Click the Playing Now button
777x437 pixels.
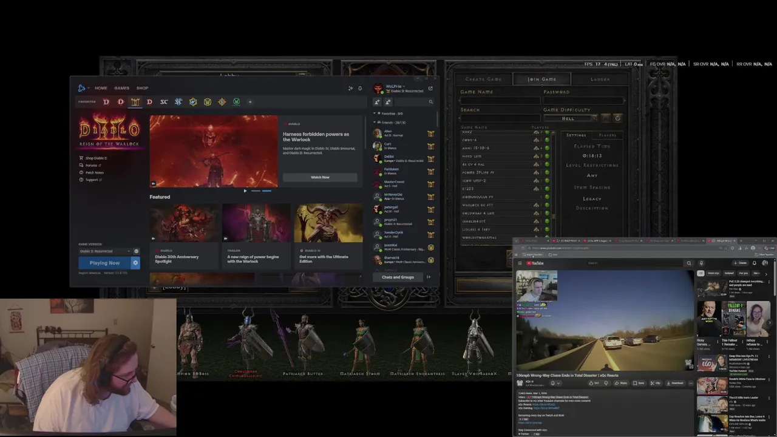tap(104, 263)
